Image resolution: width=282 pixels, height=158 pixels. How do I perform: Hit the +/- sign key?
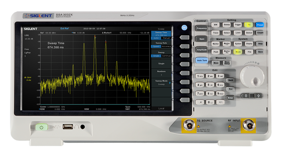[x=220, y=102]
